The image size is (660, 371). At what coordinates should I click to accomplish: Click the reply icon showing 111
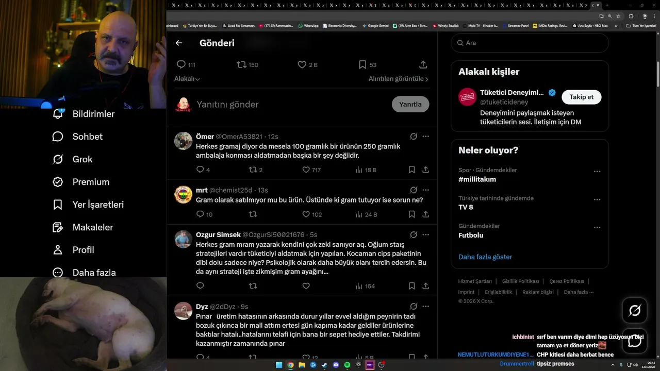tap(181, 64)
